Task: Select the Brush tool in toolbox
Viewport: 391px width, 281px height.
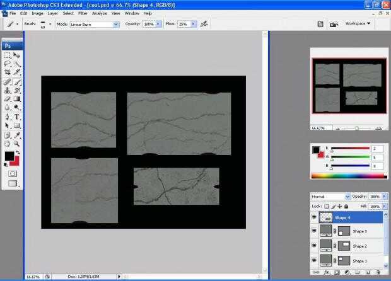Action: [x=17, y=82]
